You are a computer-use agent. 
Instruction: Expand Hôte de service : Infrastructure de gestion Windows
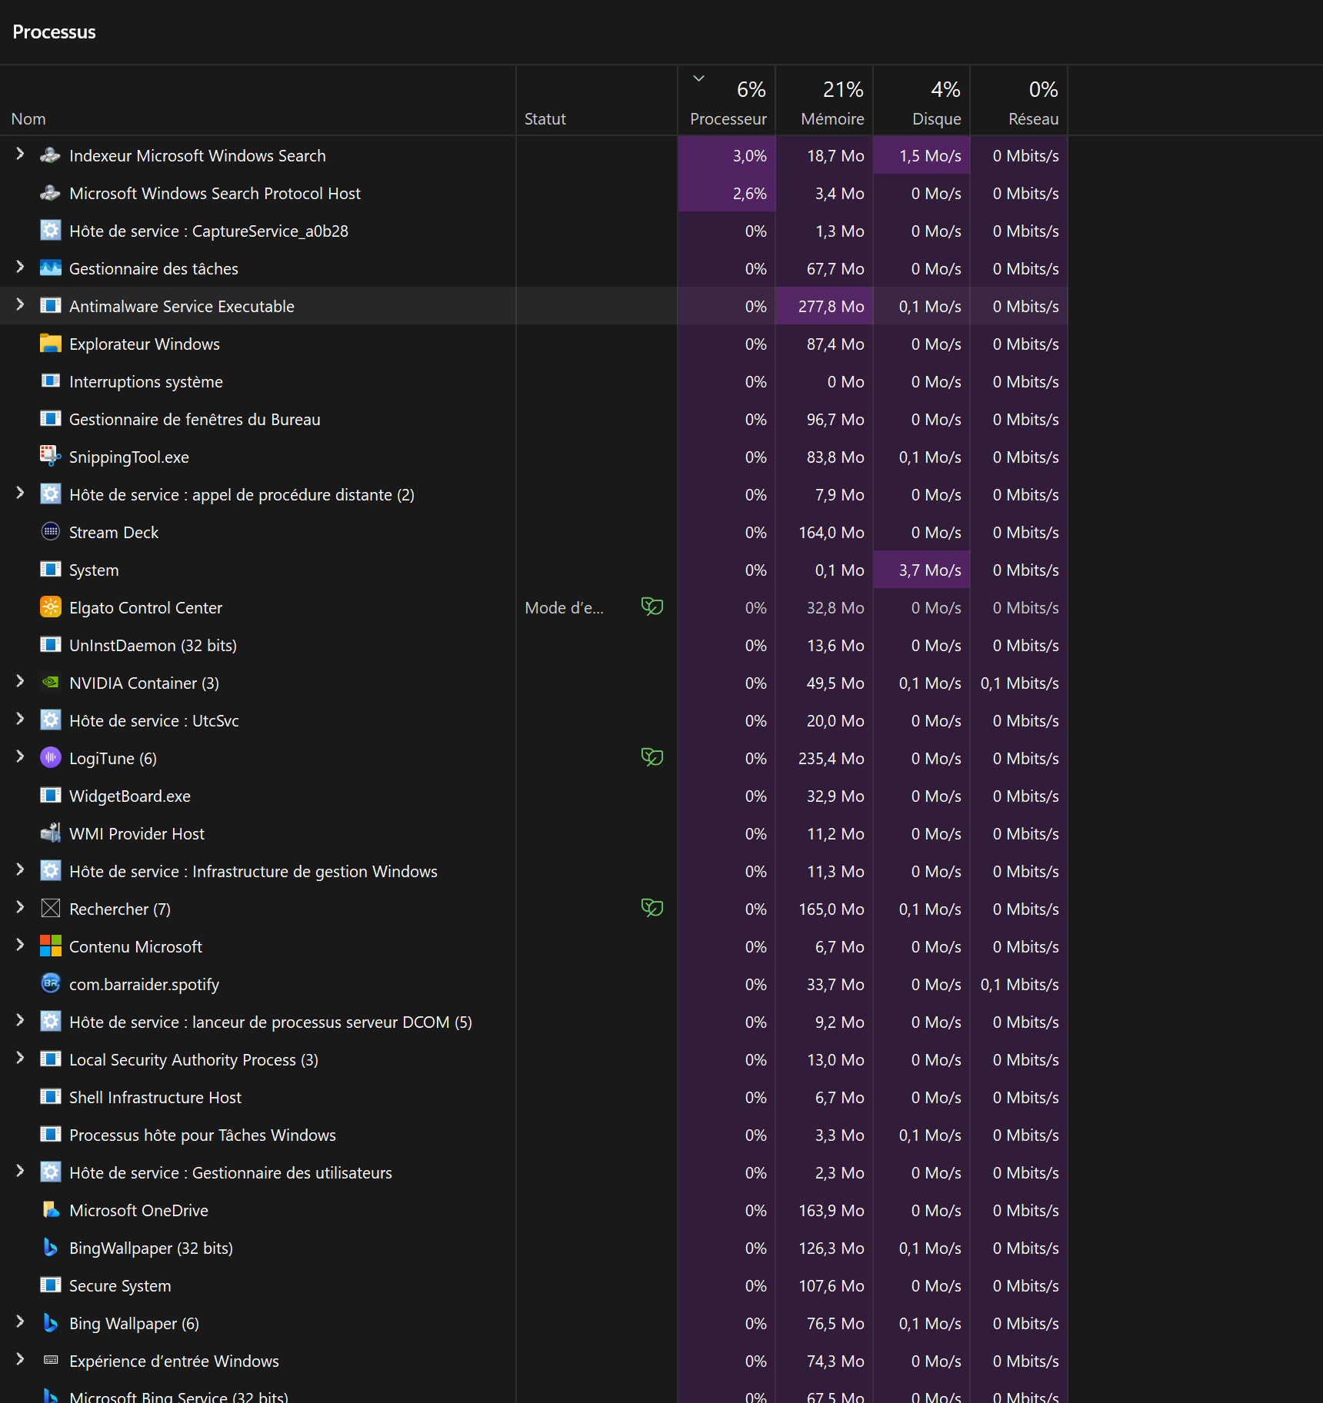click(21, 870)
